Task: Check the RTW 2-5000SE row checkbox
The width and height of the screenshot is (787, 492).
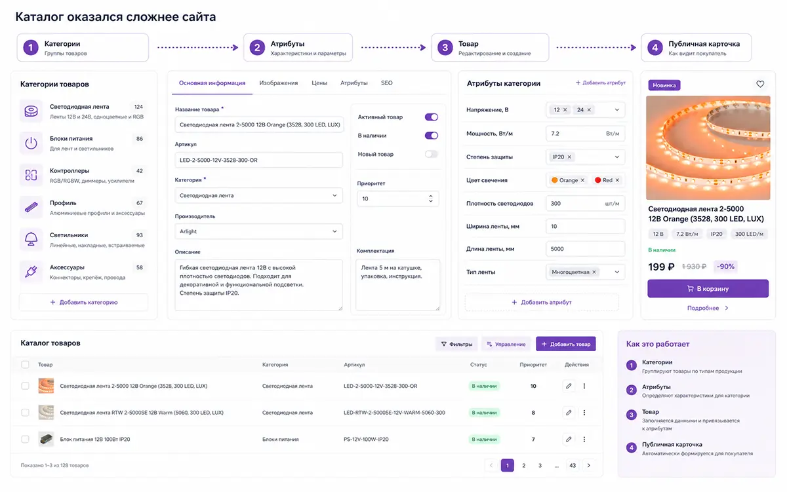Action: (25, 413)
